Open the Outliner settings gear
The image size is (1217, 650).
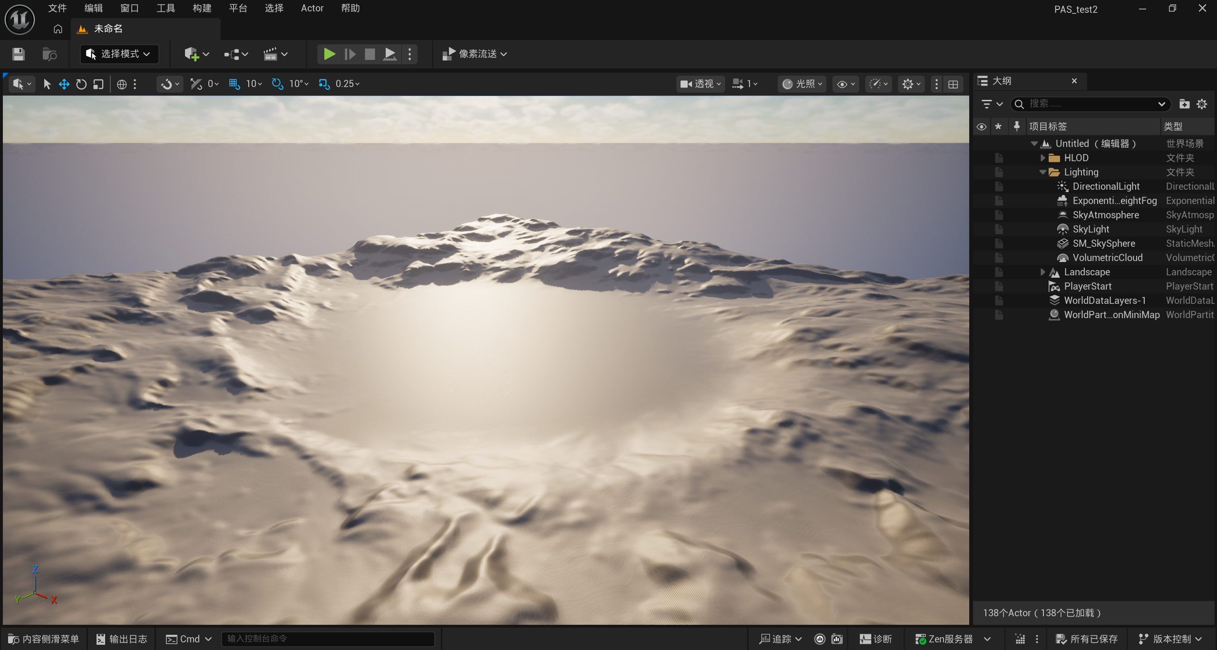pos(1202,104)
